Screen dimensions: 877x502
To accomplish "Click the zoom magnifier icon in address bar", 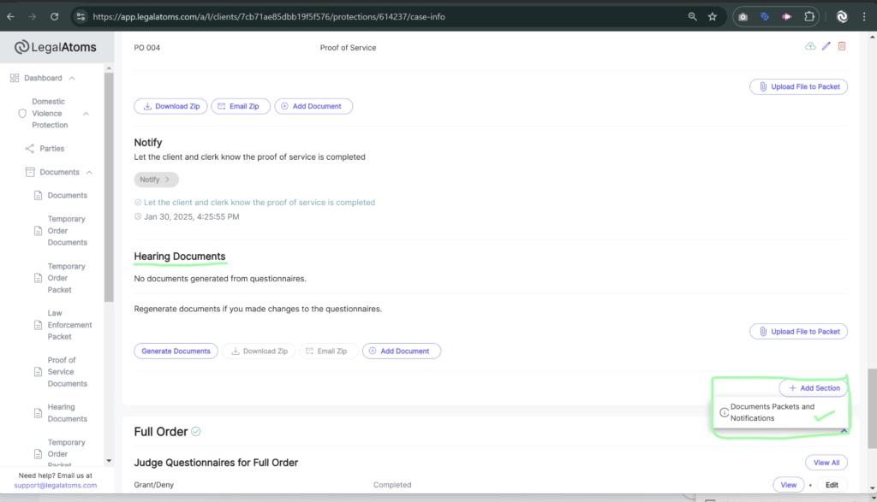I will click(x=692, y=17).
